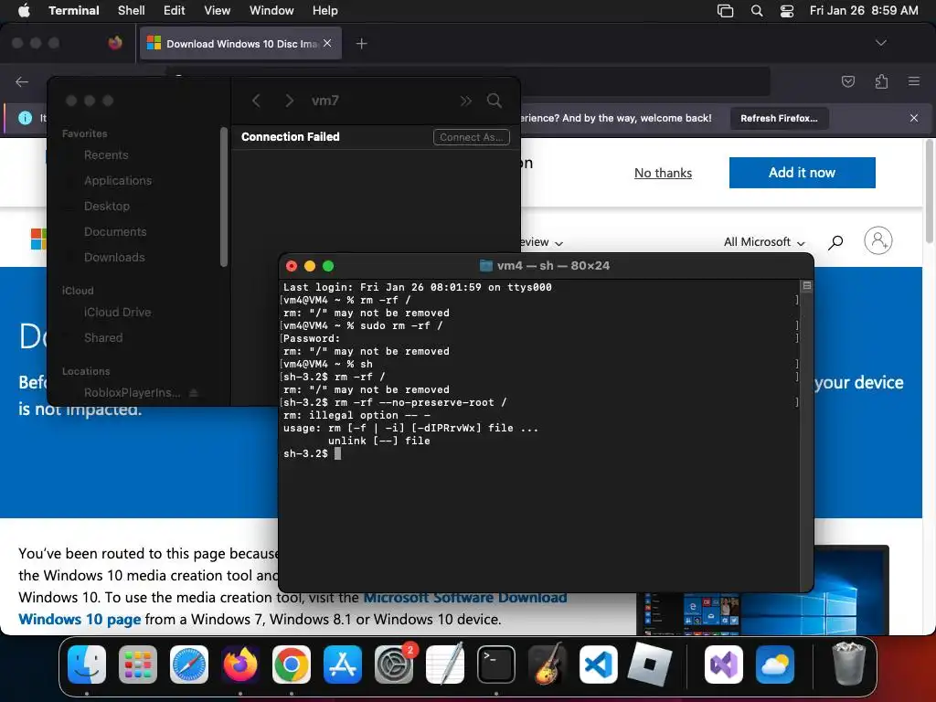This screenshot has height=702, width=936.
Task: Expand the partially hidden nav dropdown chevron
Action: [558, 243]
